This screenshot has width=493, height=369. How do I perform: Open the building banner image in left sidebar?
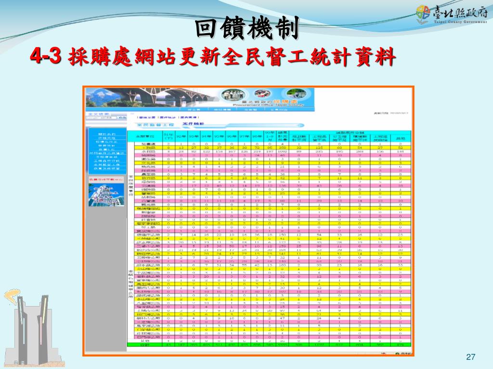click(106, 195)
